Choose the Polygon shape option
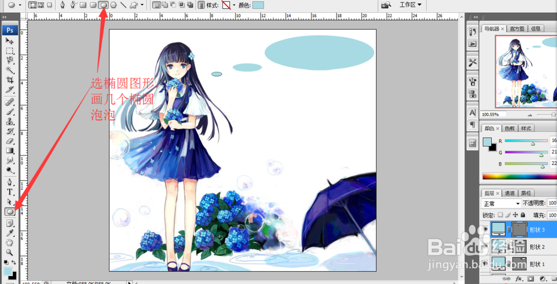The width and height of the screenshot is (557, 284). 113,5
